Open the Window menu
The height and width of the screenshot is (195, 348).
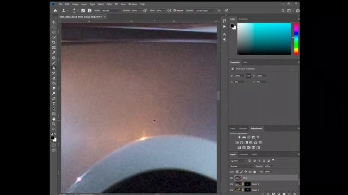[x=133, y=4]
